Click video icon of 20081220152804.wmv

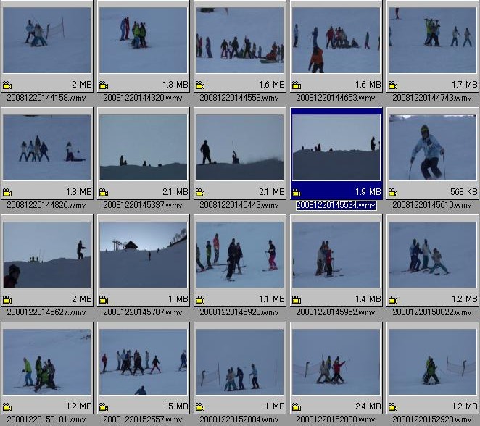[x=200, y=407]
